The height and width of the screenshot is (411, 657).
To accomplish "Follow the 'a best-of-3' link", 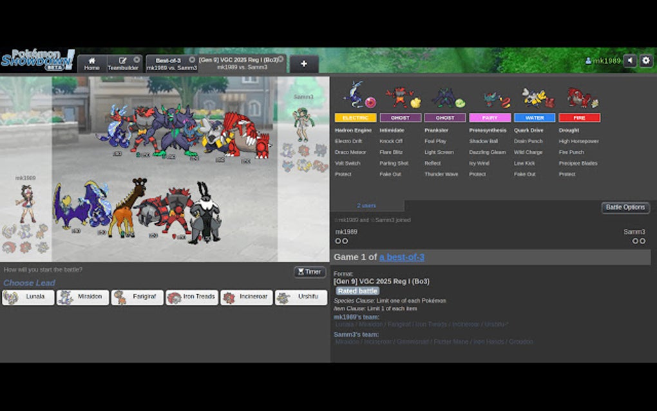I will point(401,257).
